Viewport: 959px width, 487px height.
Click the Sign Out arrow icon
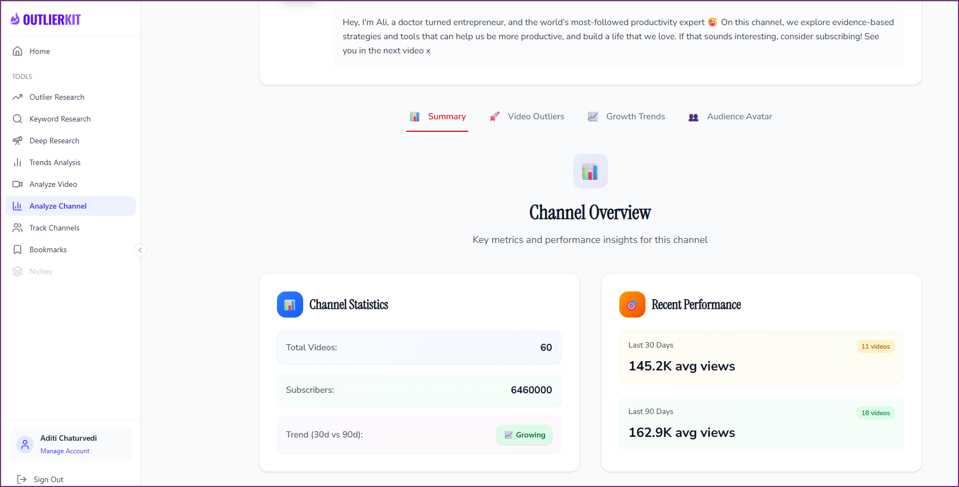(22, 479)
